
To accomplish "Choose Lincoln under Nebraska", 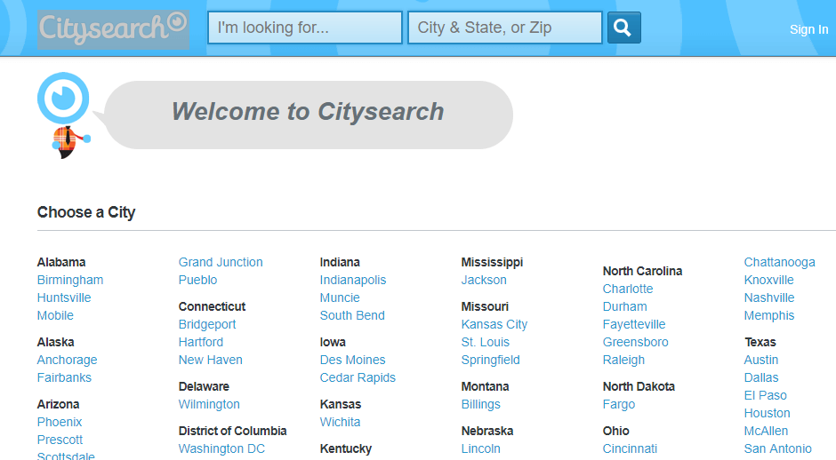I will [x=481, y=448].
